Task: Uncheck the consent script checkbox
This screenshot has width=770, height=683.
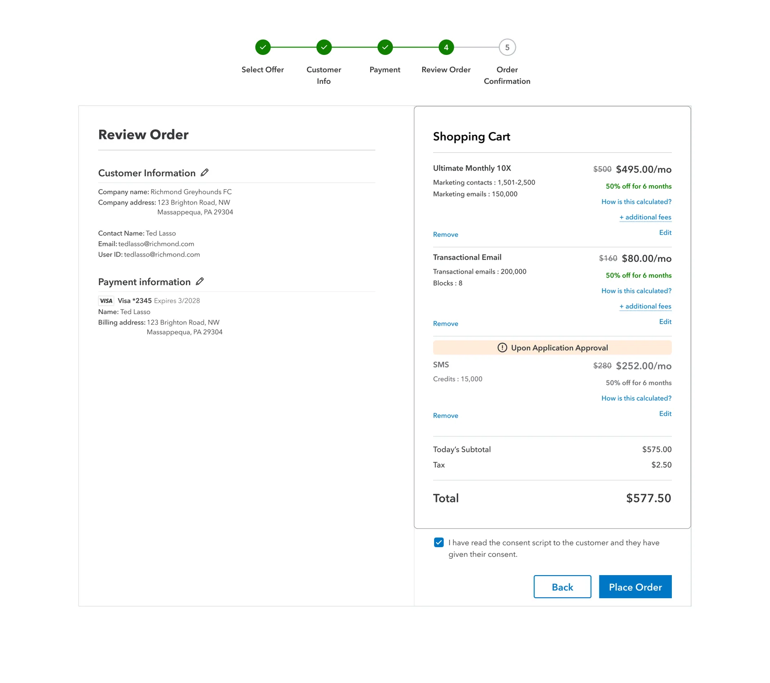Action: pos(439,542)
